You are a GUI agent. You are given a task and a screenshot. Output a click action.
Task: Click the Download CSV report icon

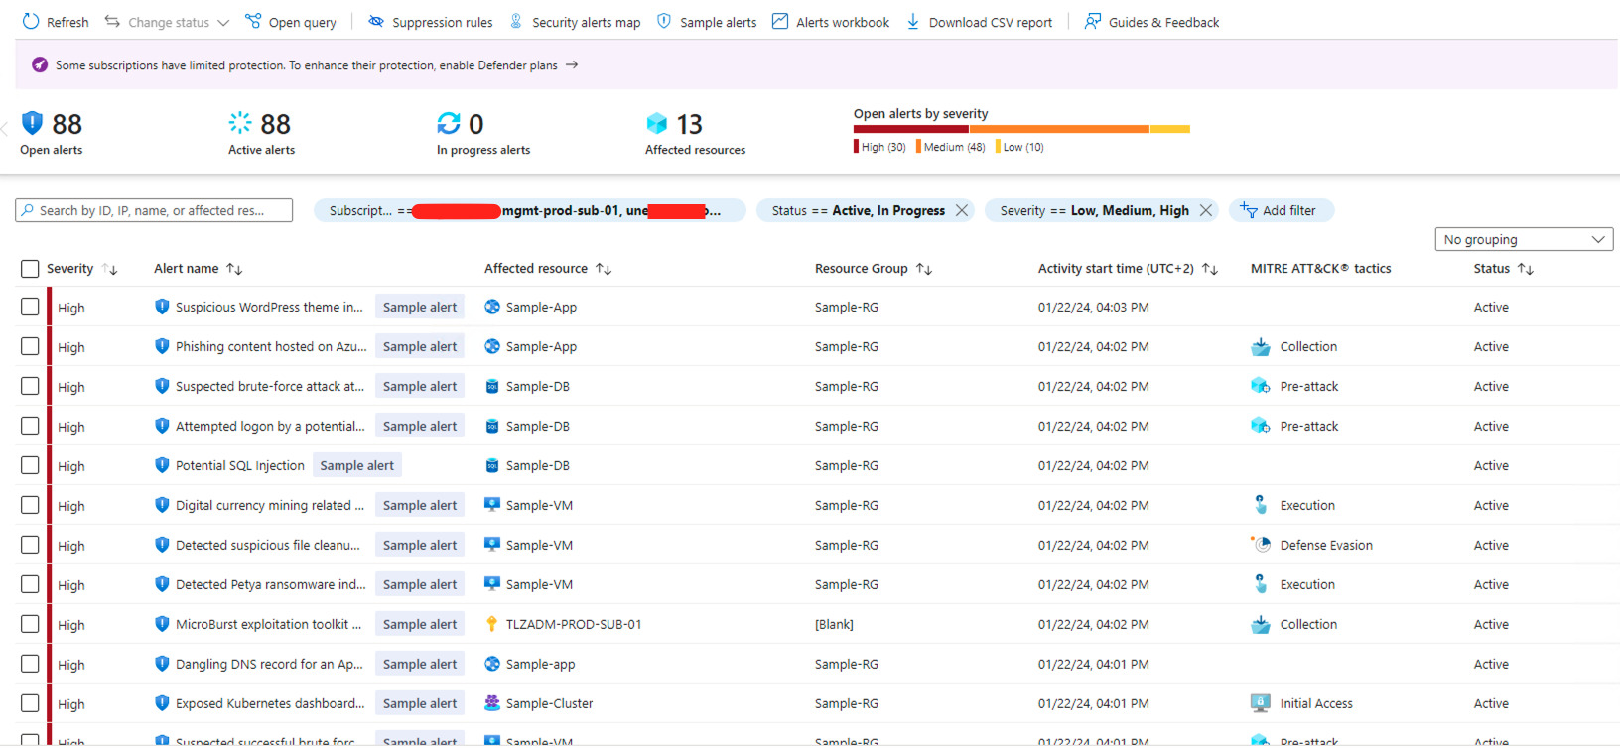913,22
